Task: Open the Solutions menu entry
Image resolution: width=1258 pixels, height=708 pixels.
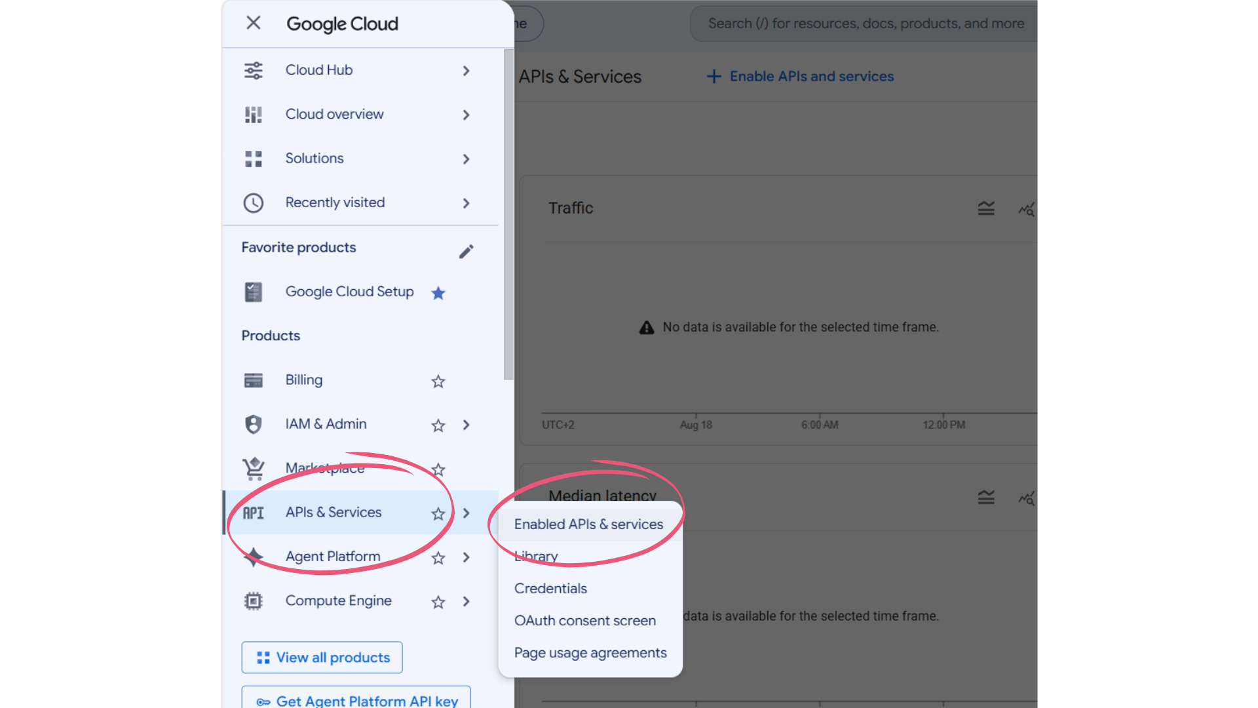Action: pos(360,159)
